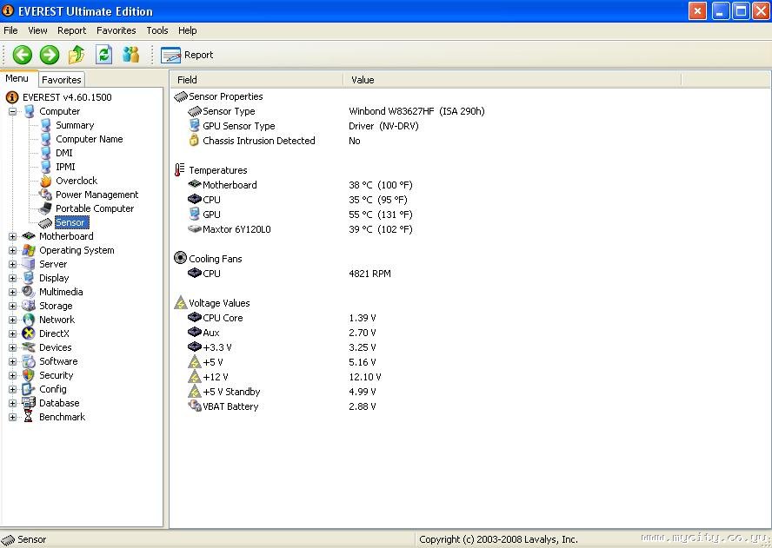
Task: Click the Chassis Intrusion lock icon
Action: point(194,140)
